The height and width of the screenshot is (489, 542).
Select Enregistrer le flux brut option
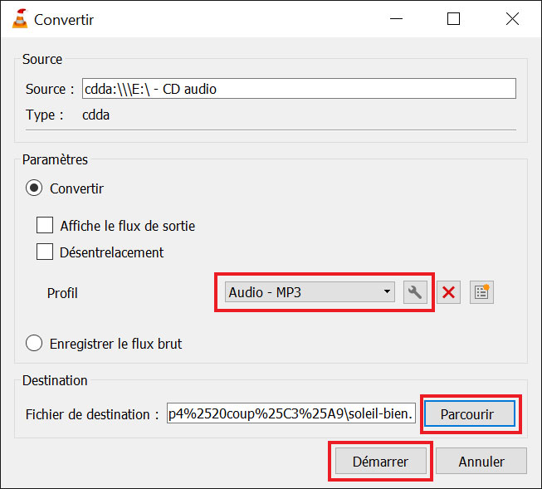click(34, 343)
